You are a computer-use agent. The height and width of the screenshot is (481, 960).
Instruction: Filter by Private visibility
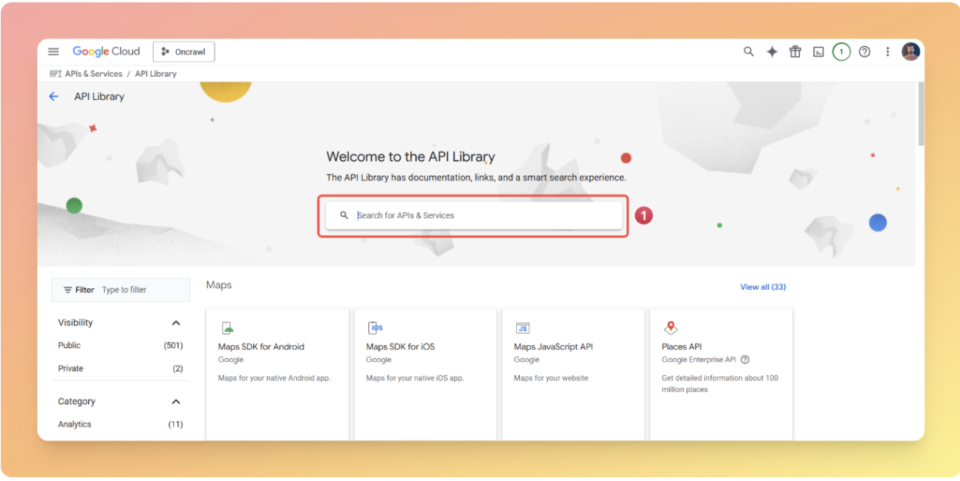click(x=70, y=368)
